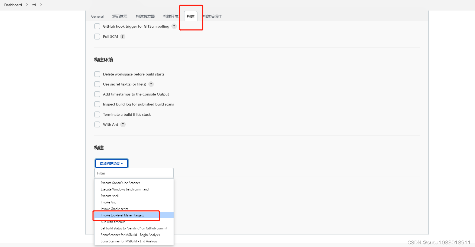Switch to the 构建后操作 tab
The width and height of the screenshot is (475, 247).
(x=213, y=16)
